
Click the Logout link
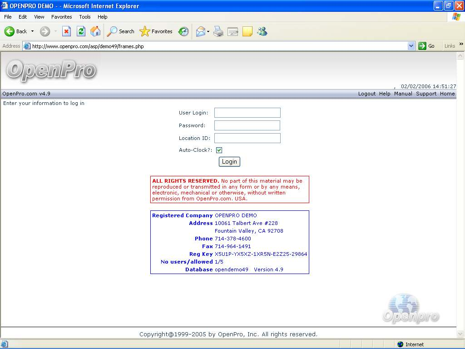coord(366,94)
